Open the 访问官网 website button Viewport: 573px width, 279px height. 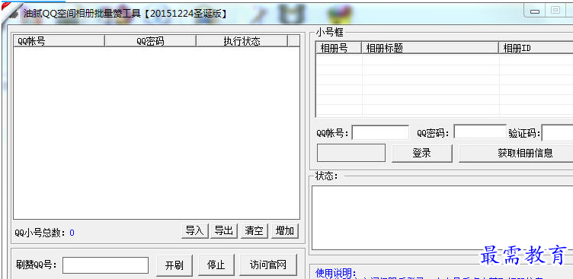coord(268,265)
